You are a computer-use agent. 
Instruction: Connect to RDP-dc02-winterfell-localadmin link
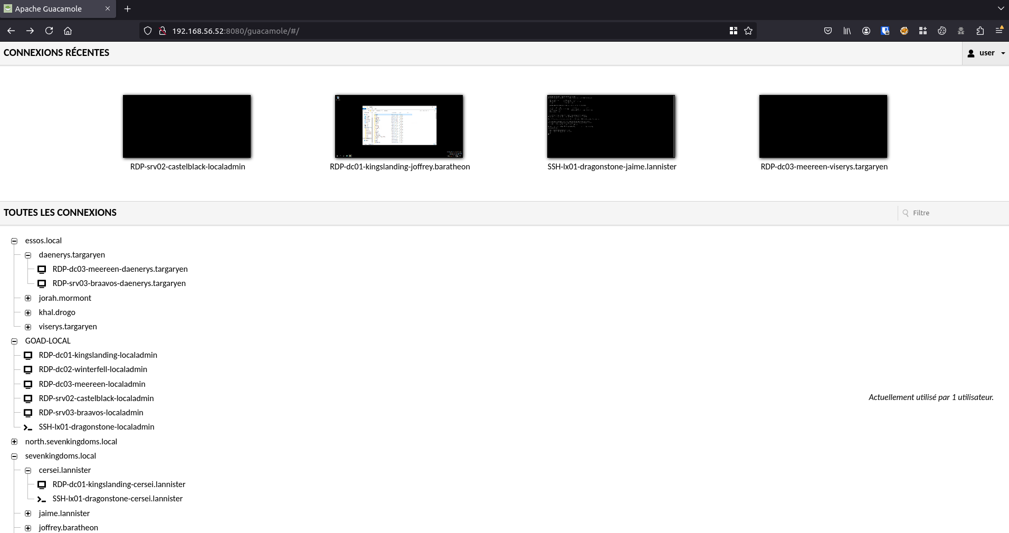[93, 369]
